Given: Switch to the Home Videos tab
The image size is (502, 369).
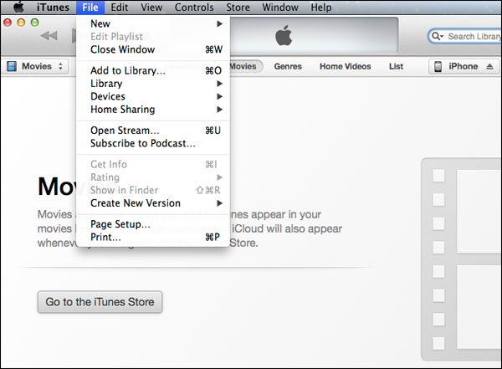Looking at the screenshot, I should click(x=345, y=66).
